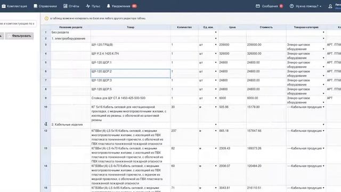
Task: Select the ЩУ-120.ЩСР.5 product cell
Action: pyautogui.click(x=131, y=91)
